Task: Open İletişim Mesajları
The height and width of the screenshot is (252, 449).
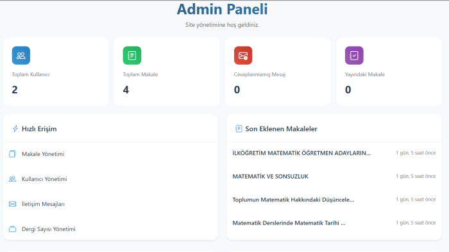Action: 43,204
